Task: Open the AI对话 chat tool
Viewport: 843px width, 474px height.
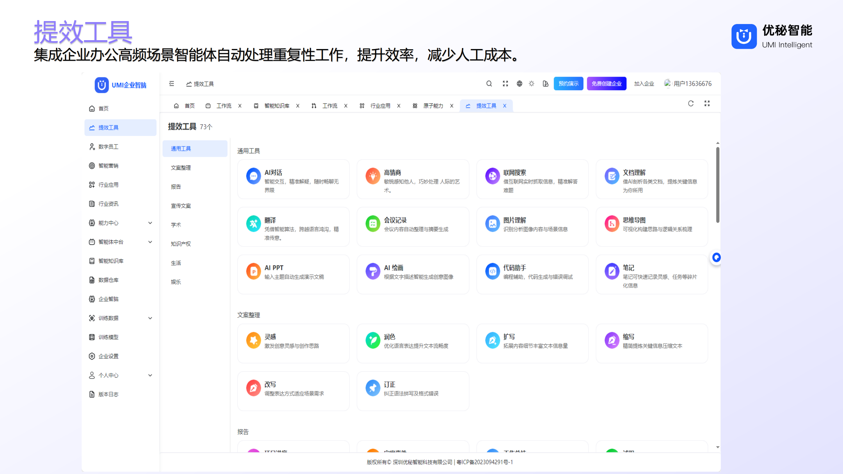Action: pyautogui.click(x=293, y=179)
